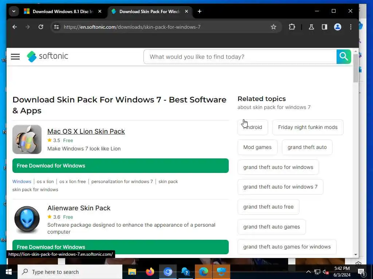Open Microsoft Edge from taskbar
The image size is (373, 279).
tap(203, 272)
